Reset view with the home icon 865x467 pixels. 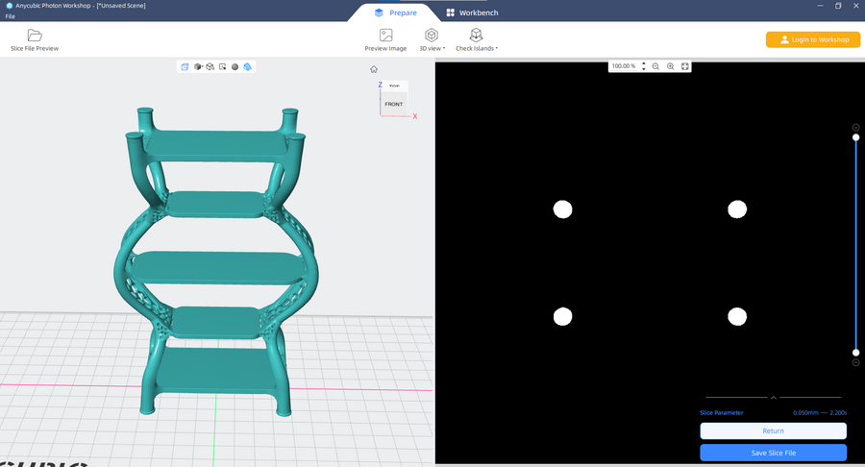click(374, 69)
